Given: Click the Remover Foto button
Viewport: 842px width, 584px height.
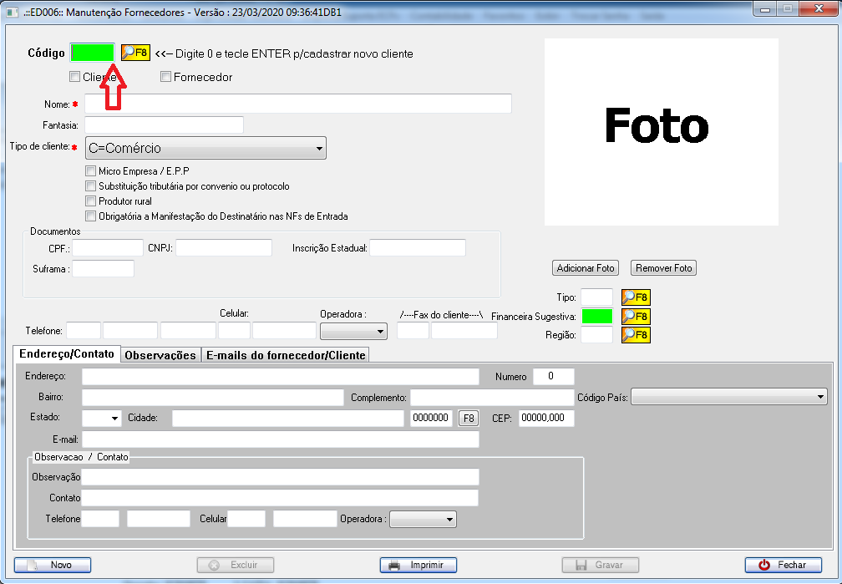Looking at the screenshot, I should (x=663, y=268).
